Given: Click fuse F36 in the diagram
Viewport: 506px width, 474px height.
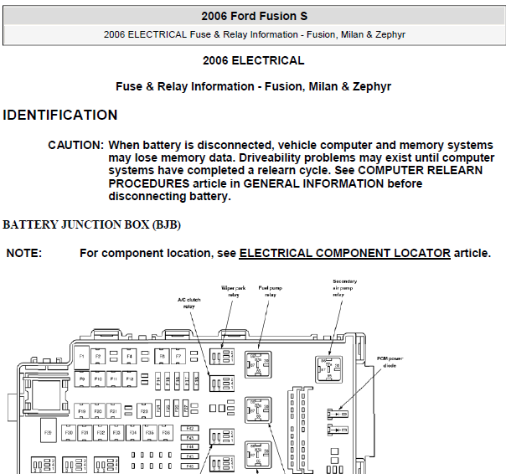Looking at the screenshot, I should point(166,433).
